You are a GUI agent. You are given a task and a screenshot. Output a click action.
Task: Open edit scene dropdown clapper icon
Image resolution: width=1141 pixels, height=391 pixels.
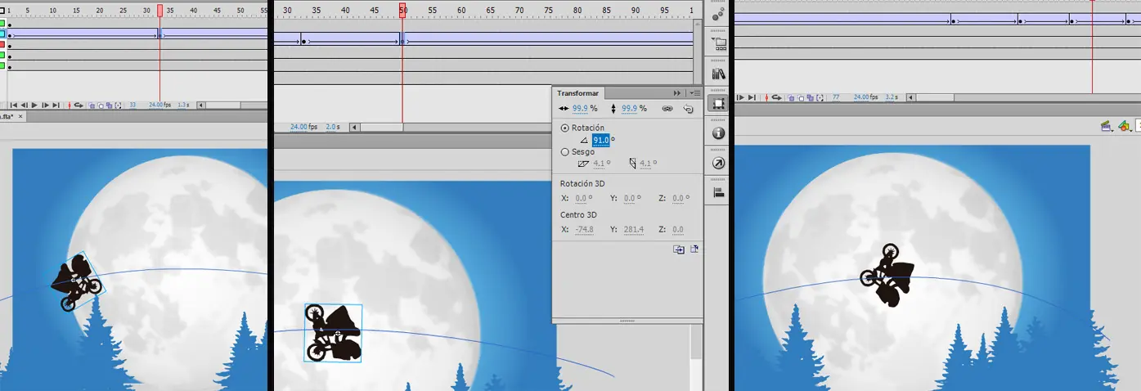1107,126
